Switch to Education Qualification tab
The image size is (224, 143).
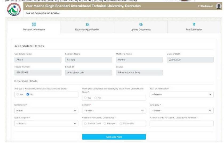[x=87, y=27]
